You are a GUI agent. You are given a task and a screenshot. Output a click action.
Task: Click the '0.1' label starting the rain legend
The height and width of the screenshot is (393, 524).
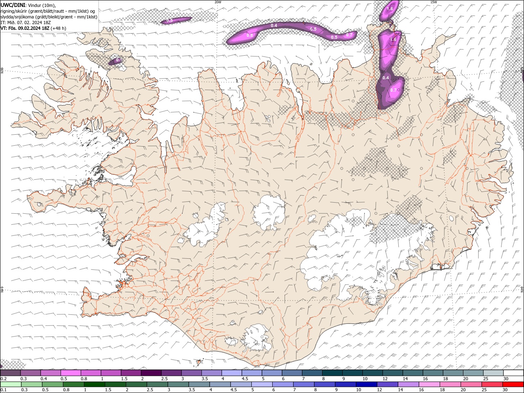tap(3, 390)
